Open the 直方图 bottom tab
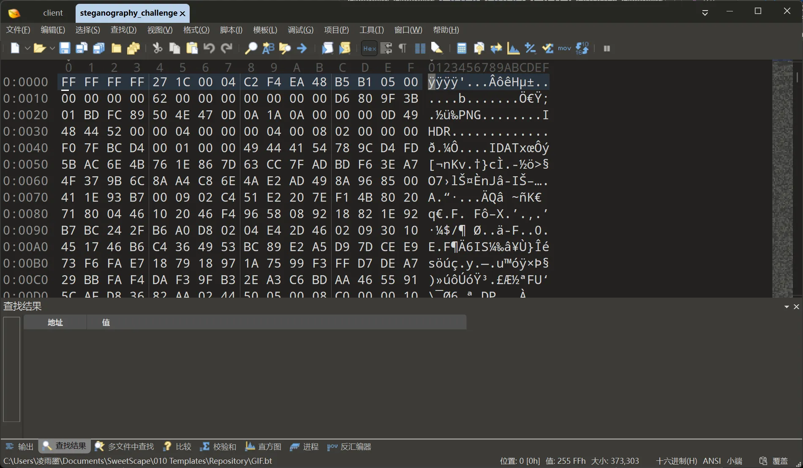This screenshot has width=803, height=468. click(x=263, y=446)
